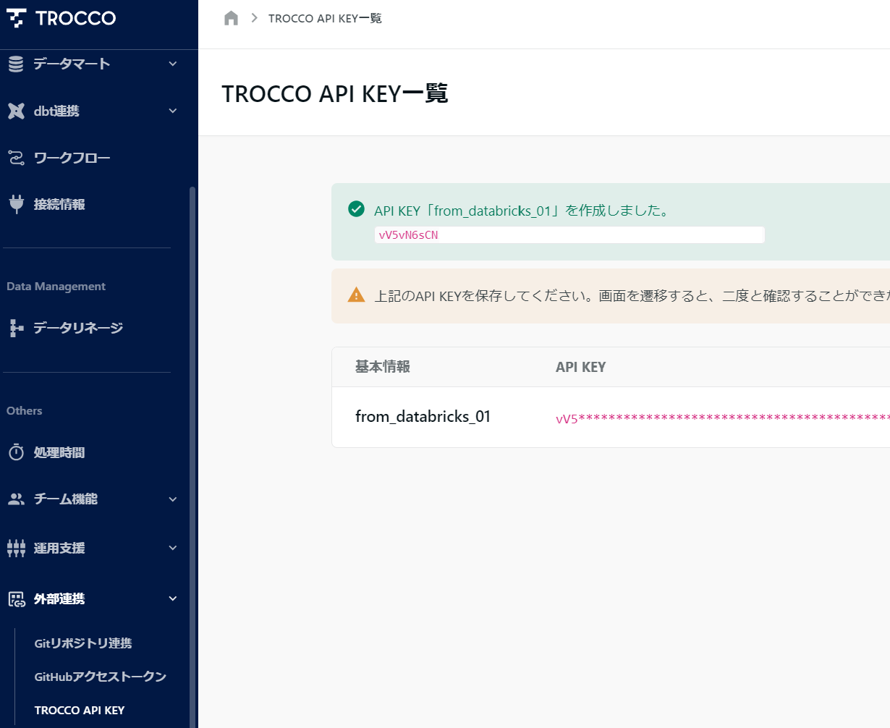Click the TROCCO API KEY一覧 page heading
Viewport: 890px width, 728px height.
[x=335, y=93]
